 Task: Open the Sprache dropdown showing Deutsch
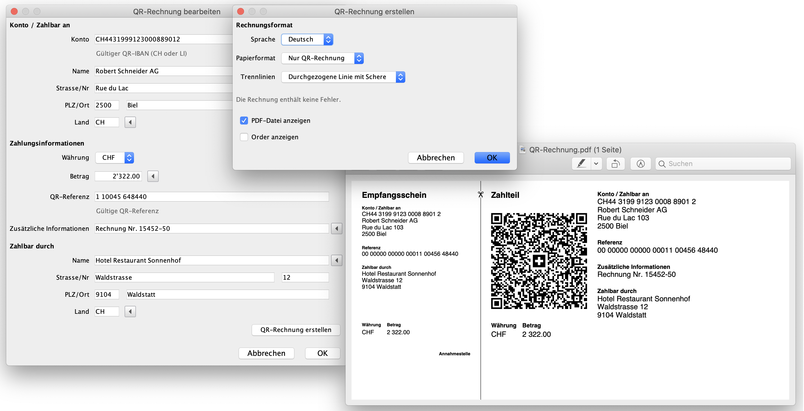pos(307,40)
